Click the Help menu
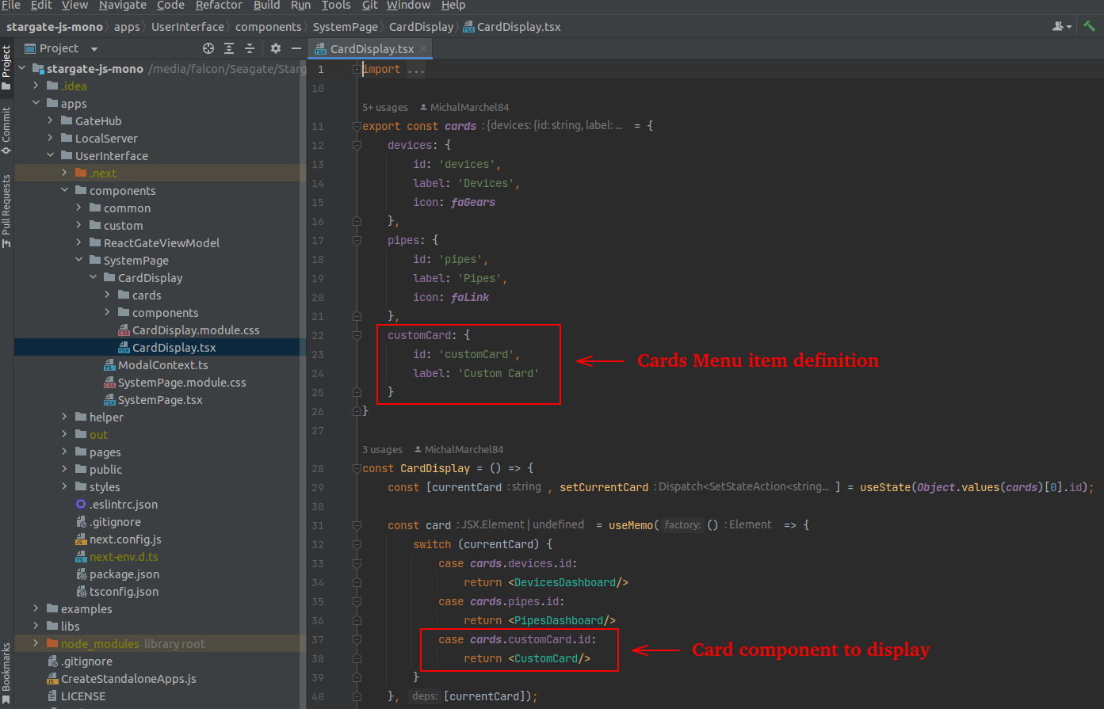 pyautogui.click(x=453, y=5)
